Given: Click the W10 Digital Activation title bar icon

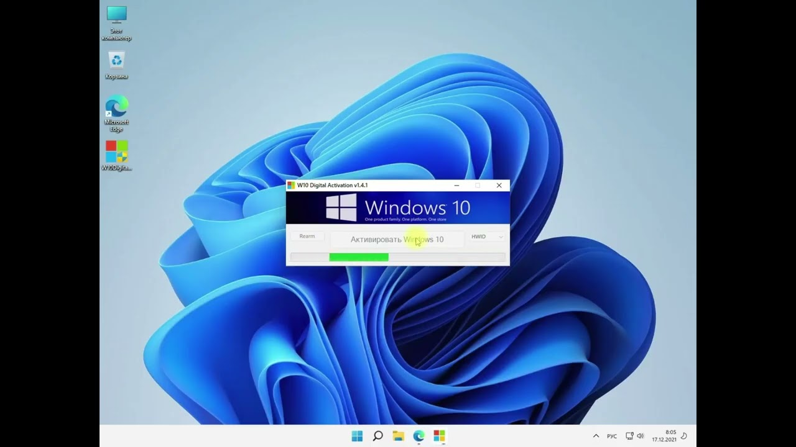Looking at the screenshot, I should (291, 186).
